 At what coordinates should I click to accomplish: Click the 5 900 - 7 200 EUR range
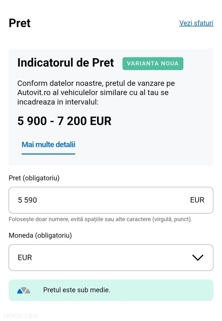point(64,121)
